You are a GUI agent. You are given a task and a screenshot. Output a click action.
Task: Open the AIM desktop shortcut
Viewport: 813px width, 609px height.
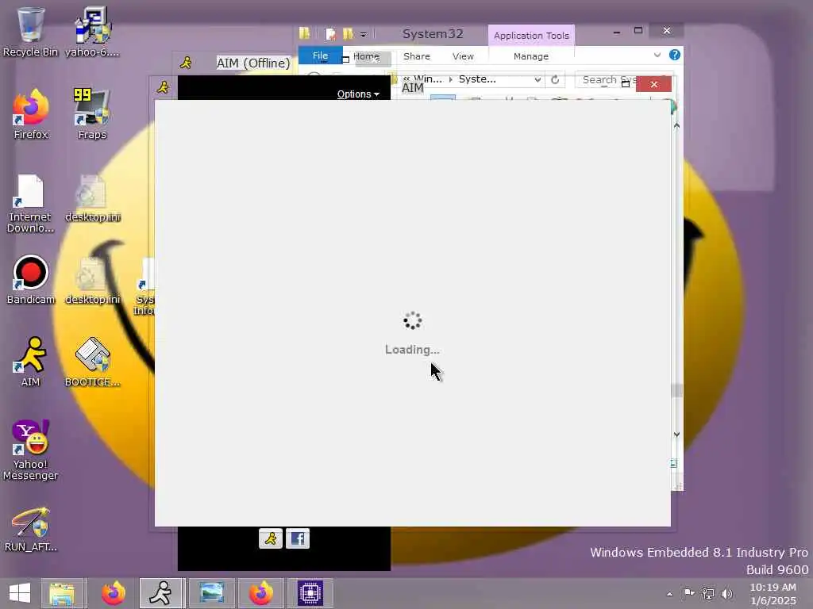click(x=31, y=362)
